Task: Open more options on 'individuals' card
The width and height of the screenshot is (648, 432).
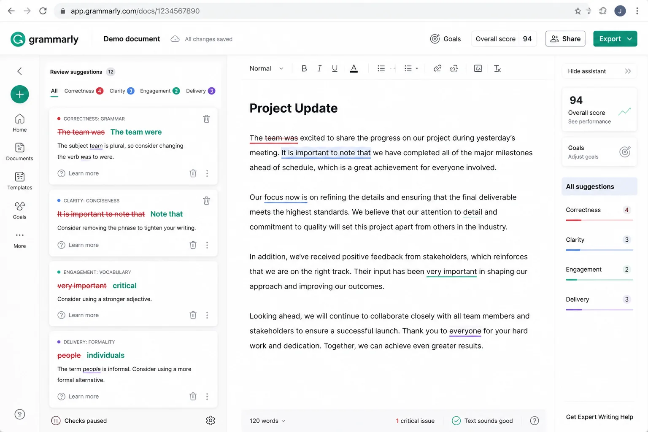Action: click(x=207, y=397)
